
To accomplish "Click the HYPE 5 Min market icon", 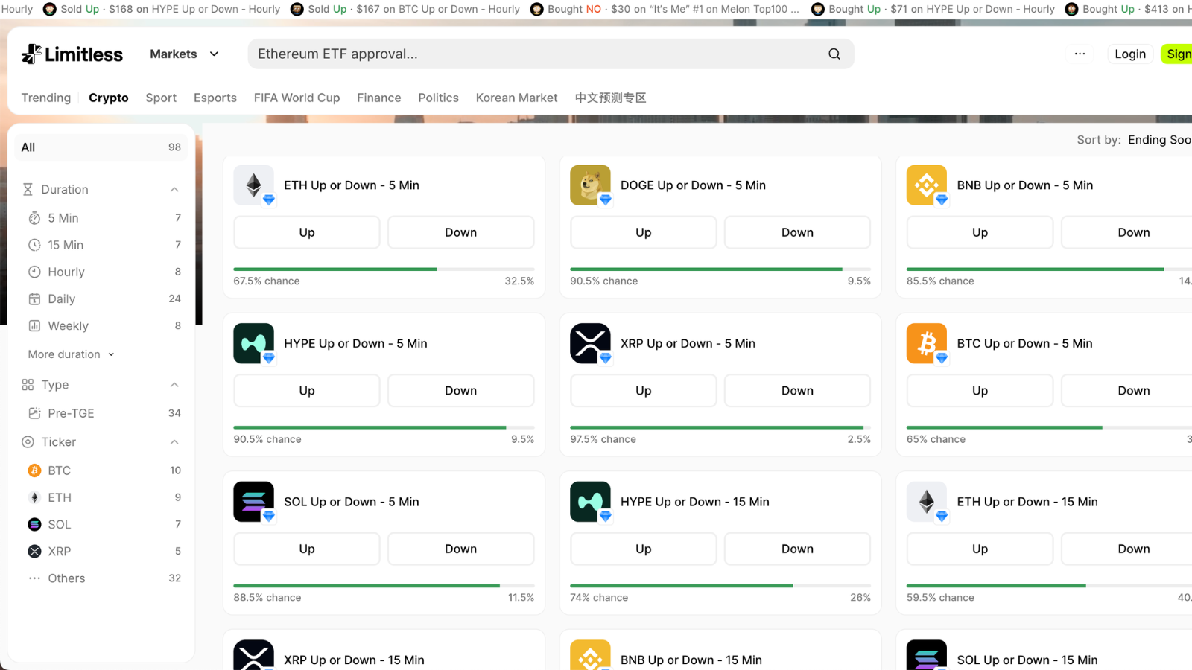I will click(253, 343).
